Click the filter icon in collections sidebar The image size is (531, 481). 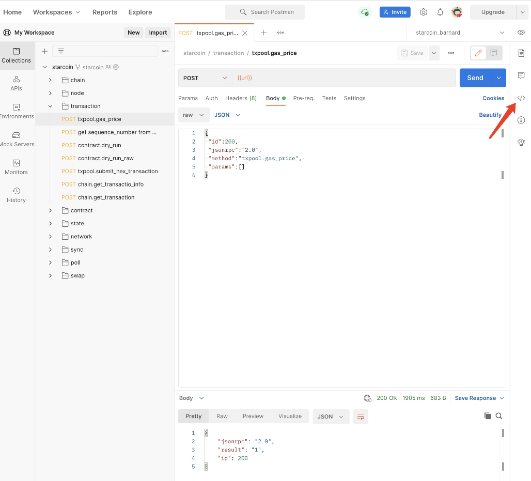pos(61,51)
